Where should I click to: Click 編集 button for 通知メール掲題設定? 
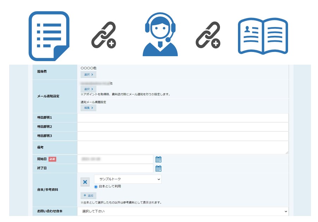tap(88, 108)
